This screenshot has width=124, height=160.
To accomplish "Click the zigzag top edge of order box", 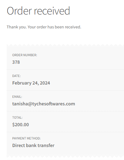I will (x=65, y=45).
